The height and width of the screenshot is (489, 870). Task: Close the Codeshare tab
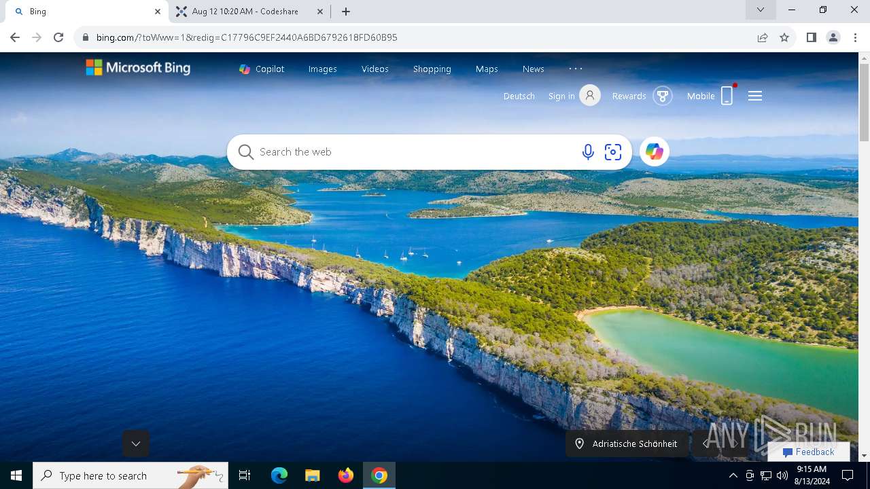point(320,12)
